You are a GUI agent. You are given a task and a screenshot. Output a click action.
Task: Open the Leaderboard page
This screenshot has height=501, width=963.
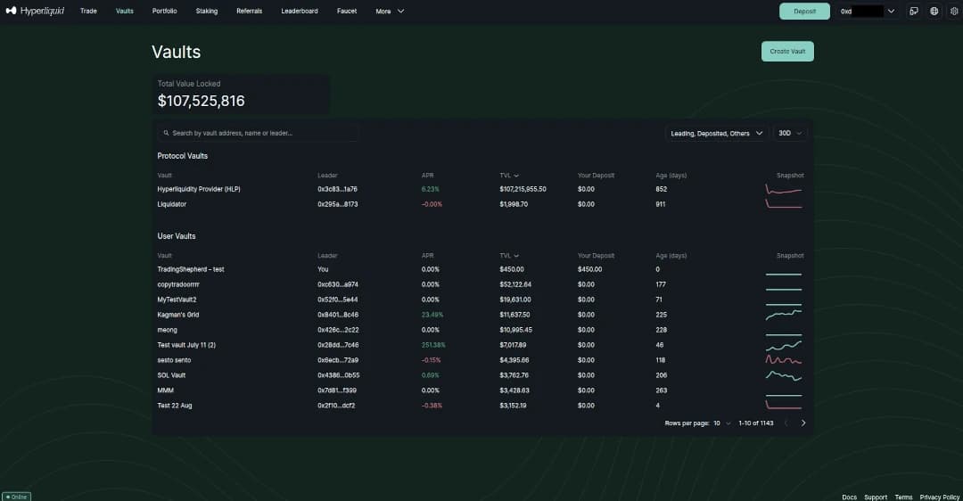(300, 11)
